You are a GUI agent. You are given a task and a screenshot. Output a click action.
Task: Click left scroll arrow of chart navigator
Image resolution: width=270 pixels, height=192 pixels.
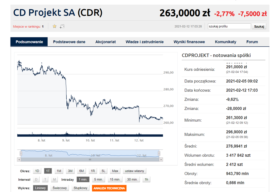[x=19, y=160]
